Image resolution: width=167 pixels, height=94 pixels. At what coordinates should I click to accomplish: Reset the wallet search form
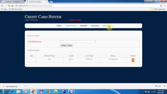coord(70,45)
